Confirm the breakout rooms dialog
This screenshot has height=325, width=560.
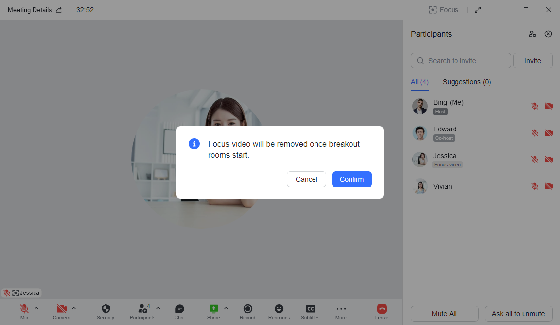click(351, 179)
